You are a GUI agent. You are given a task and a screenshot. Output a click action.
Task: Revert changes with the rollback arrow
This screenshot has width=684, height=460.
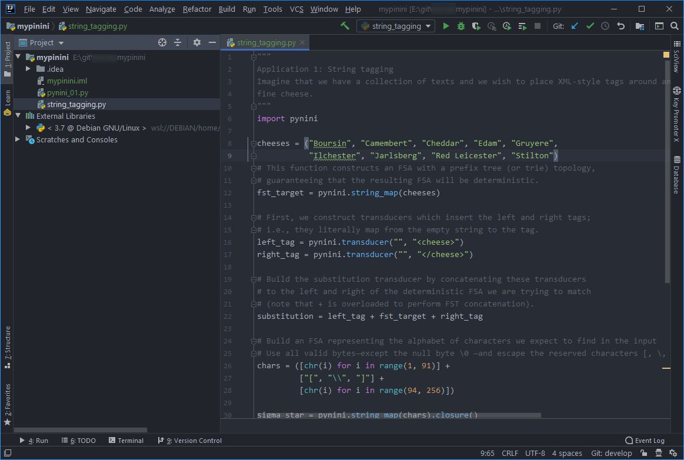(x=620, y=26)
